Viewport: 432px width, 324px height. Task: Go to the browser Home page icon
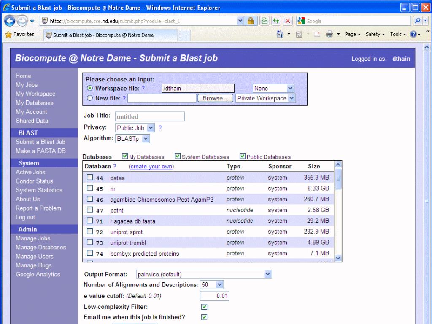click(x=280, y=34)
